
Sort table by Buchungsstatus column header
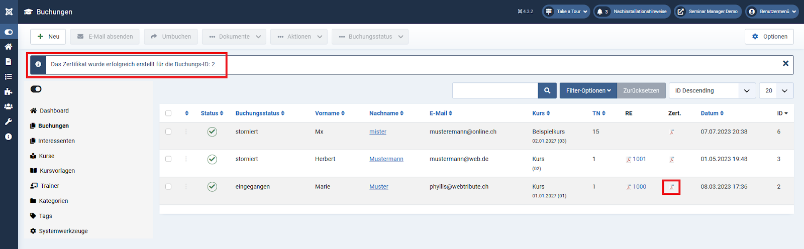[x=260, y=113]
